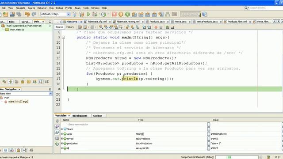The height and width of the screenshot is (159, 283).
Task: Click the Finish Debugger Session stop icon
Action: click(x=114, y=14)
